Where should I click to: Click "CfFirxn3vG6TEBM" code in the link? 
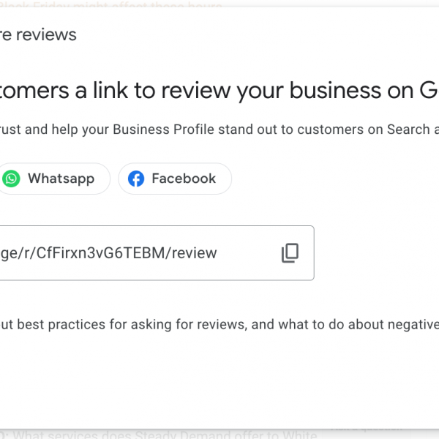(x=105, y=253)
